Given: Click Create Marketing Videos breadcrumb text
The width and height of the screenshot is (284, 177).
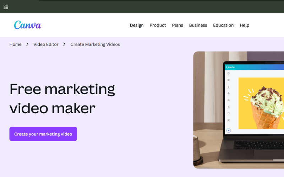Looking at the screenshot, I should [x=95, y=45].
